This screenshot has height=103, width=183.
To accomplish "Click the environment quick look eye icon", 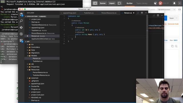I will [x=180, y=9].
